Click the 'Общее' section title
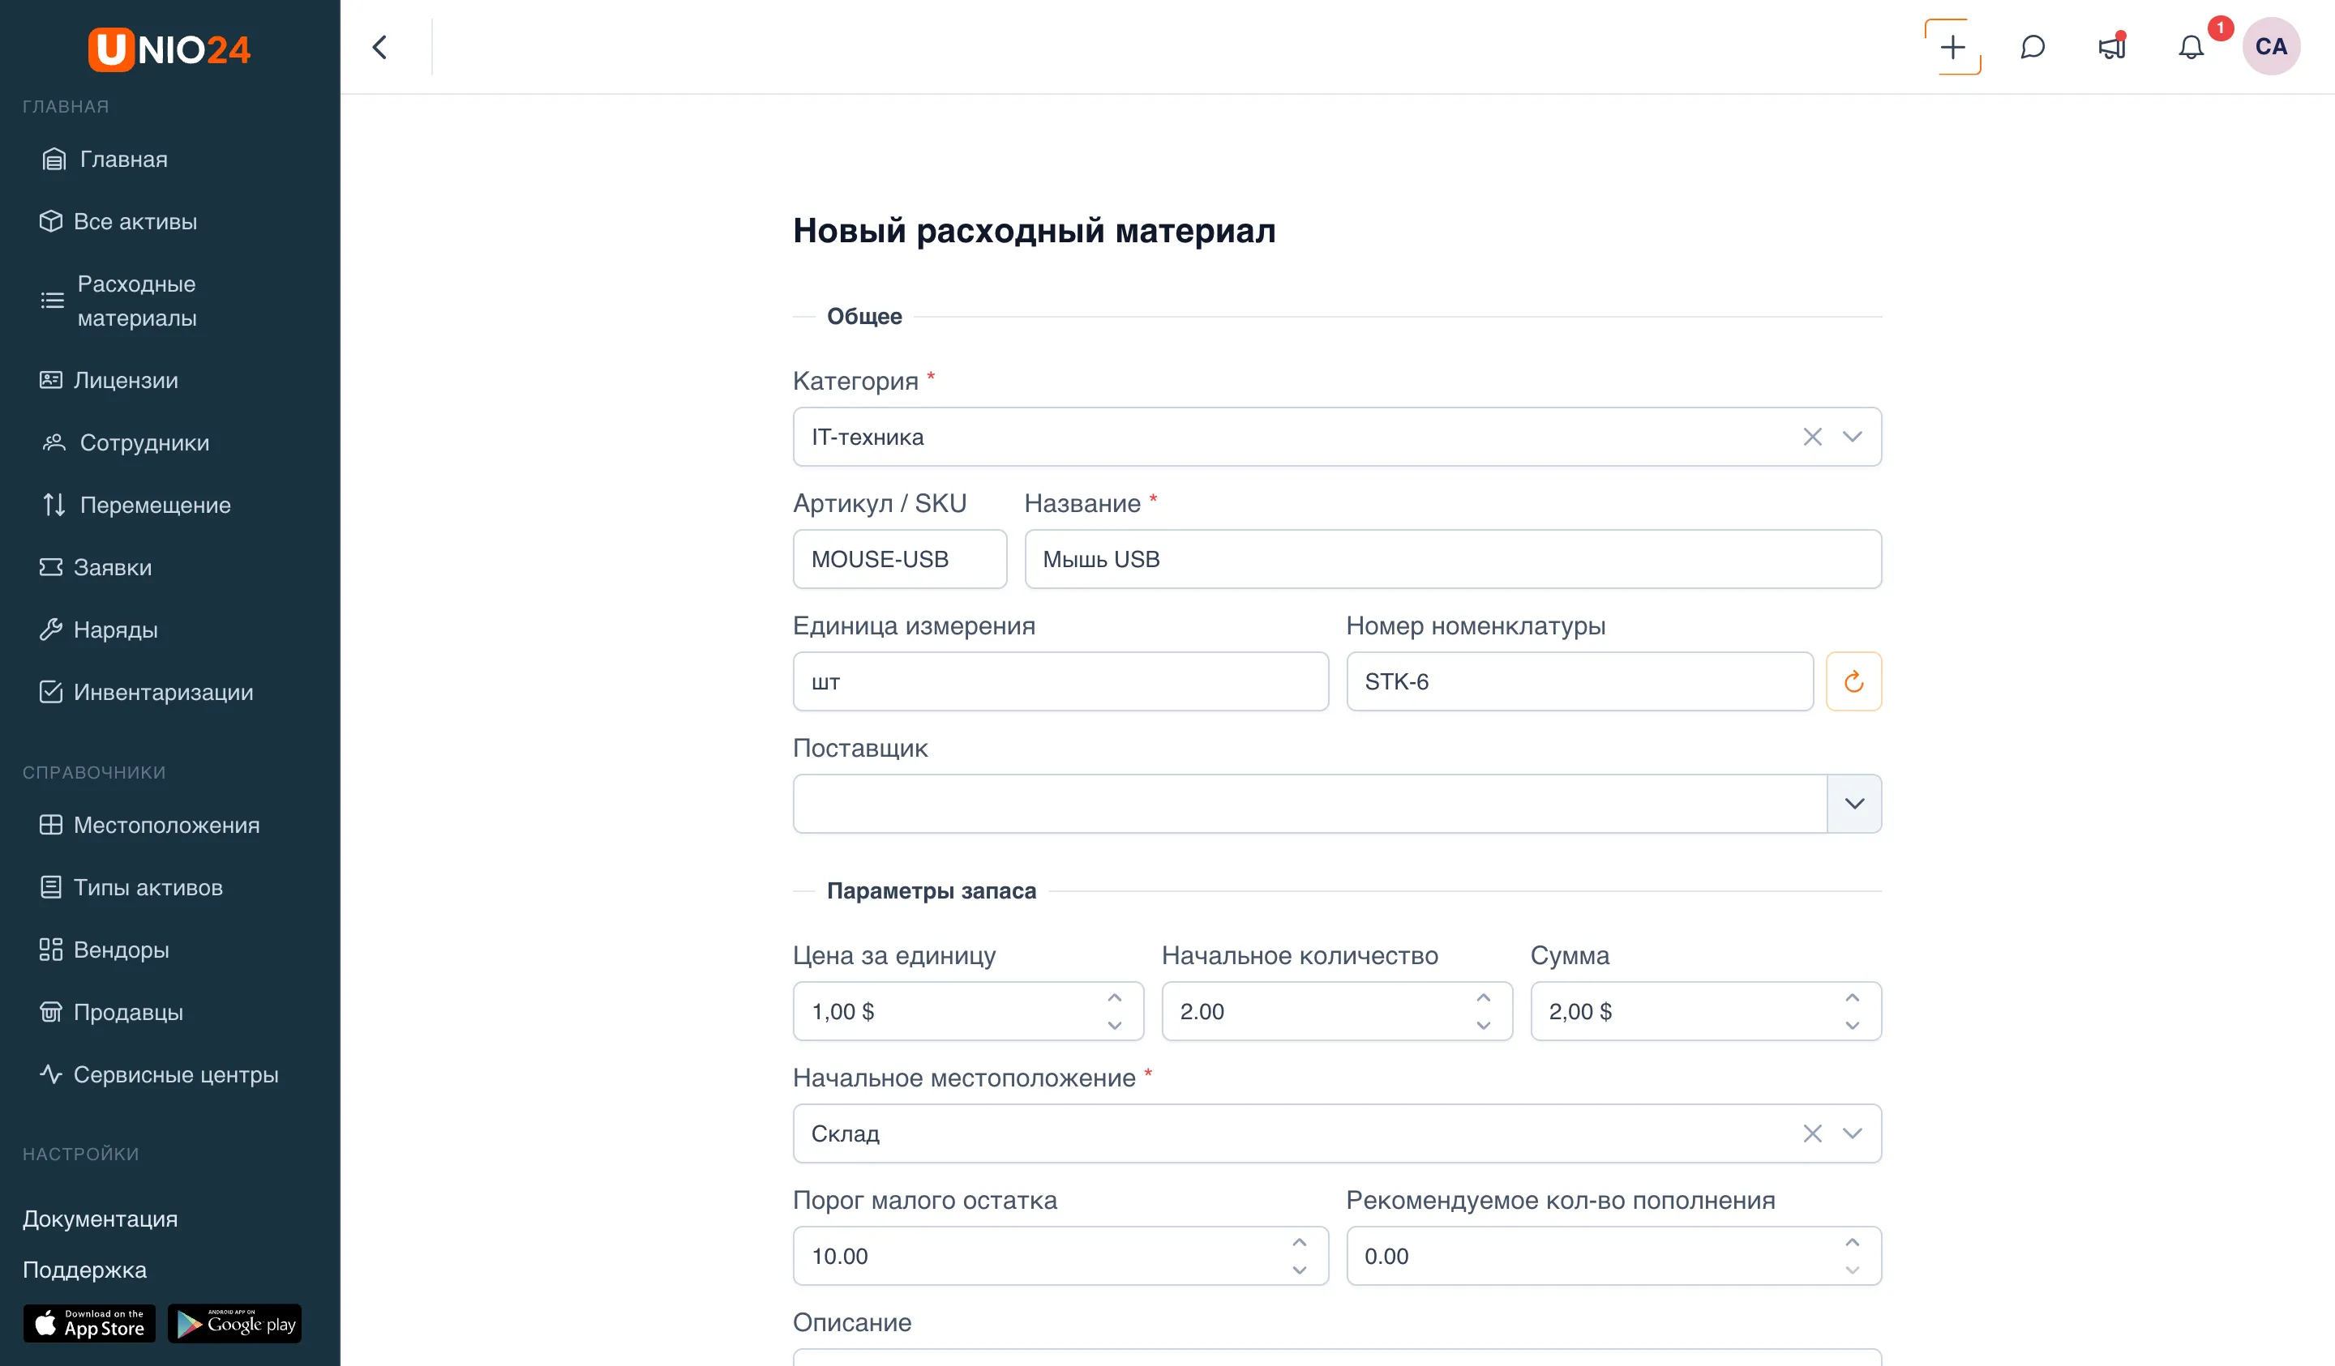2335x1366 pixels. tap(864, 317)
